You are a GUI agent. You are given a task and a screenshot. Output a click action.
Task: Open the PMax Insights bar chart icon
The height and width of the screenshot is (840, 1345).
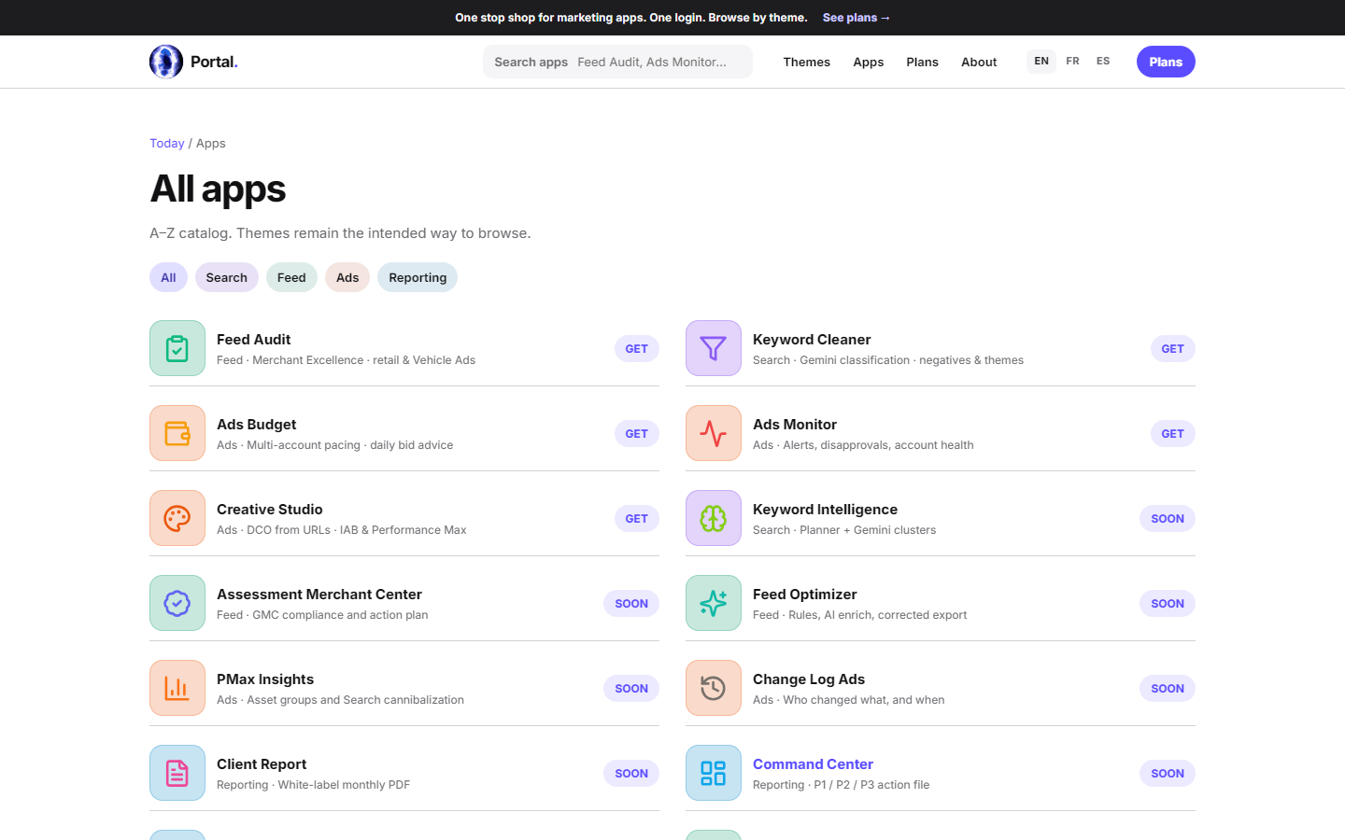(x=177, y=688)
